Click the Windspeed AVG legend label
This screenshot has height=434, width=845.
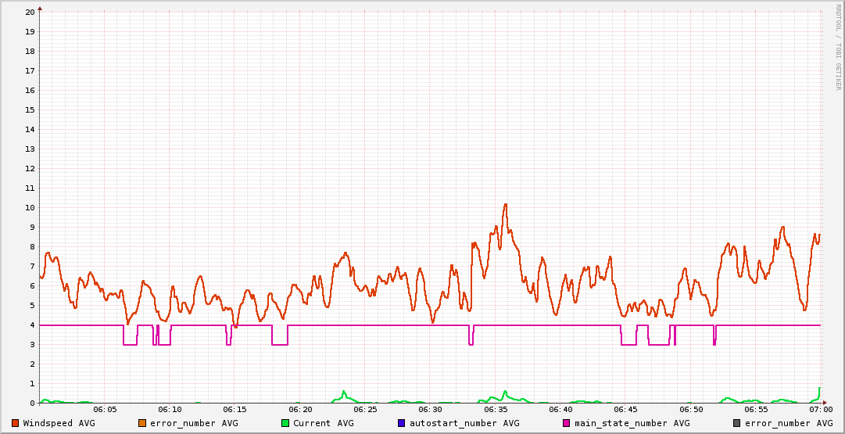click(59, 423)
